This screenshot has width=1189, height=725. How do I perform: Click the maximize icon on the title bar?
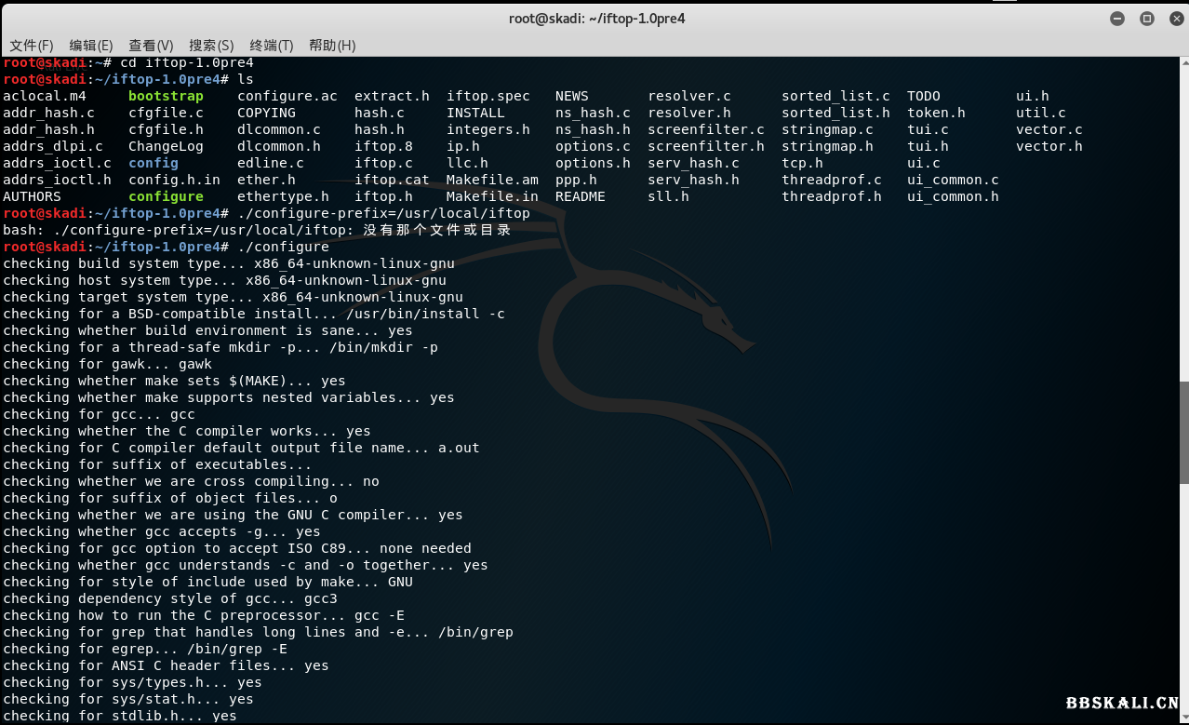tap(1146, 18)
